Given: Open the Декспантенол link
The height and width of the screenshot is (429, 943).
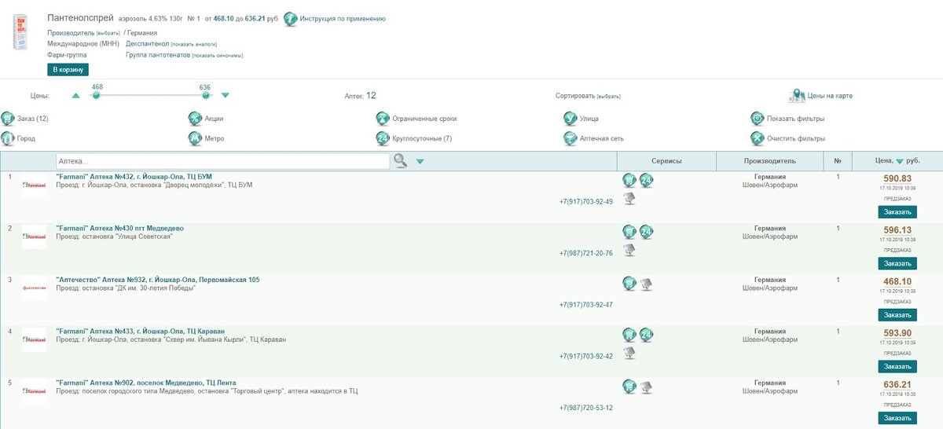Looking at the screenshot, I should pyautogui.click(x=147, y=44).
